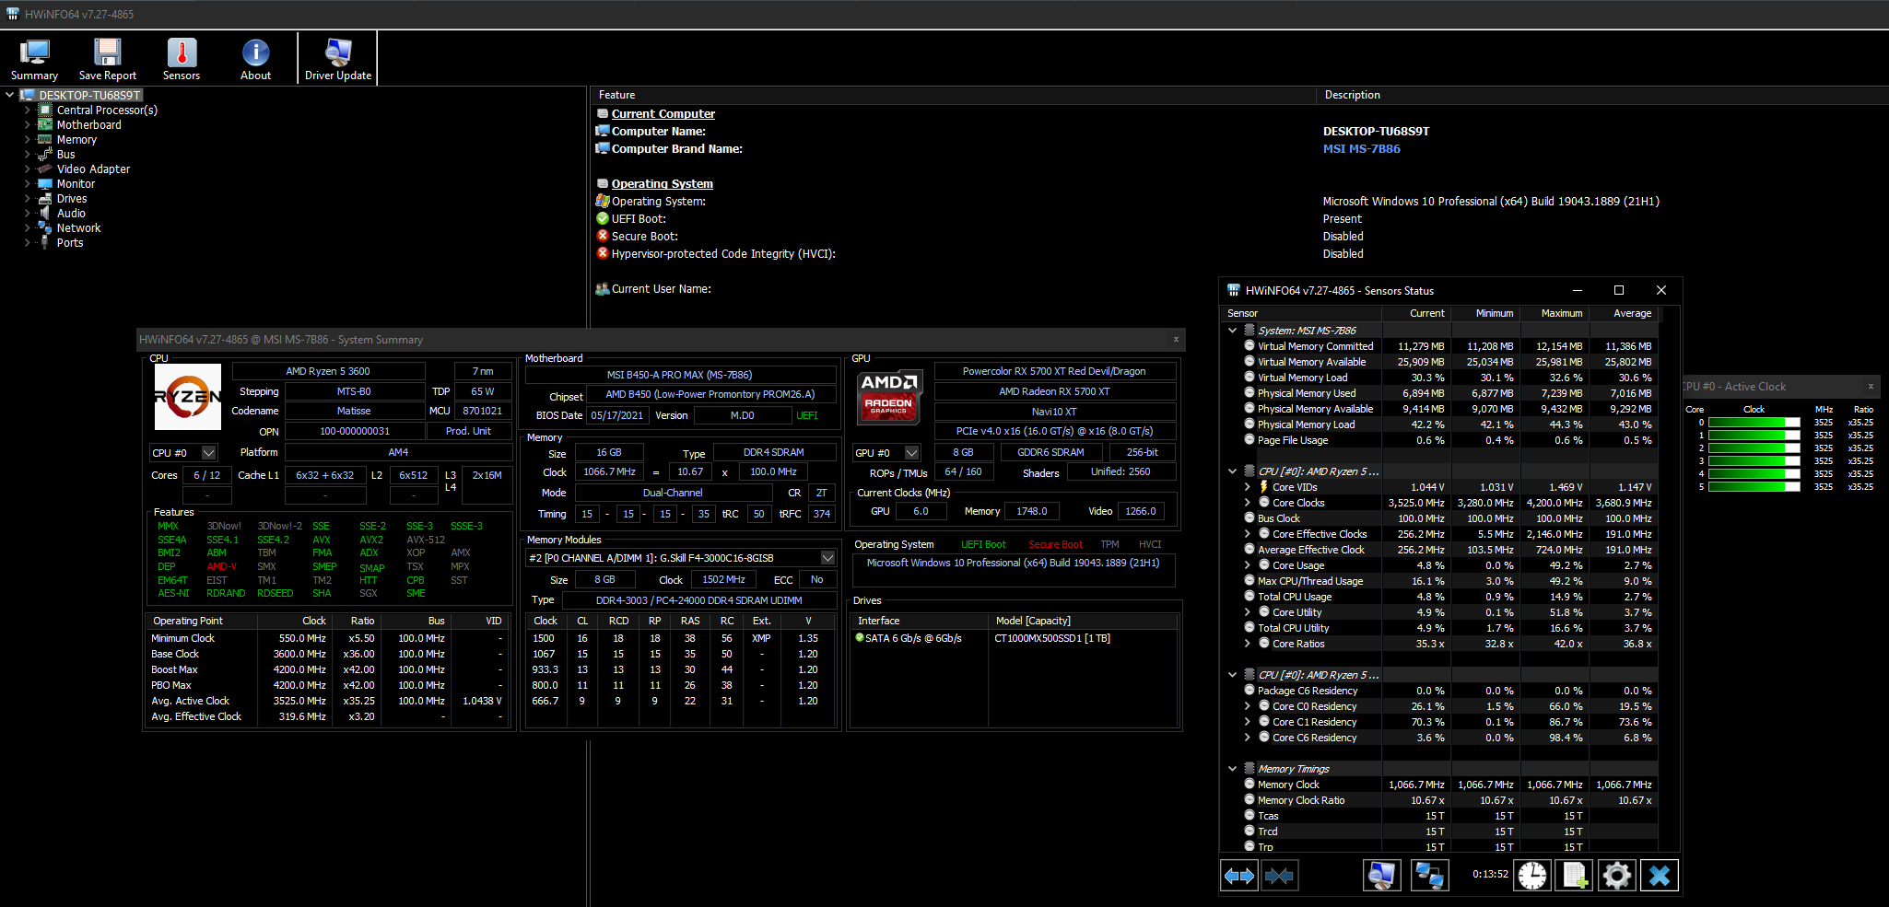Click the red X icon beside Secure Boot
Viewport: 1889px width, 907px height.
(603, 236)
